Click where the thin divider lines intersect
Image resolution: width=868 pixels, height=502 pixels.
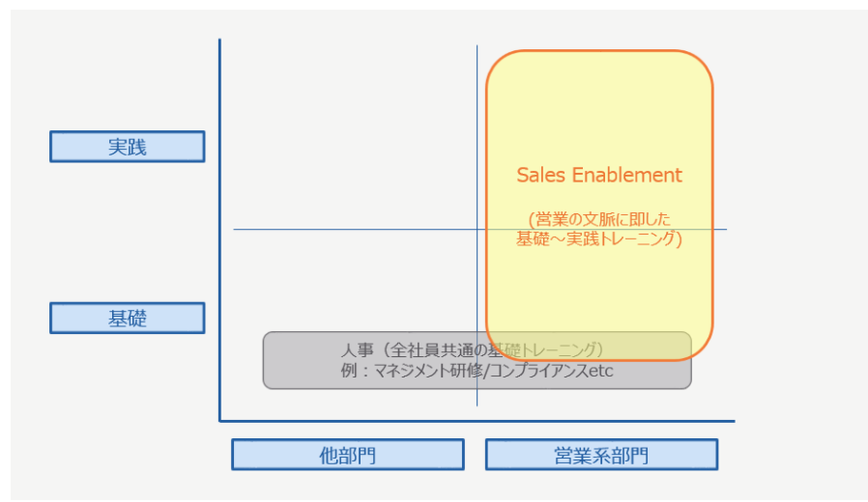click(477, 230)
